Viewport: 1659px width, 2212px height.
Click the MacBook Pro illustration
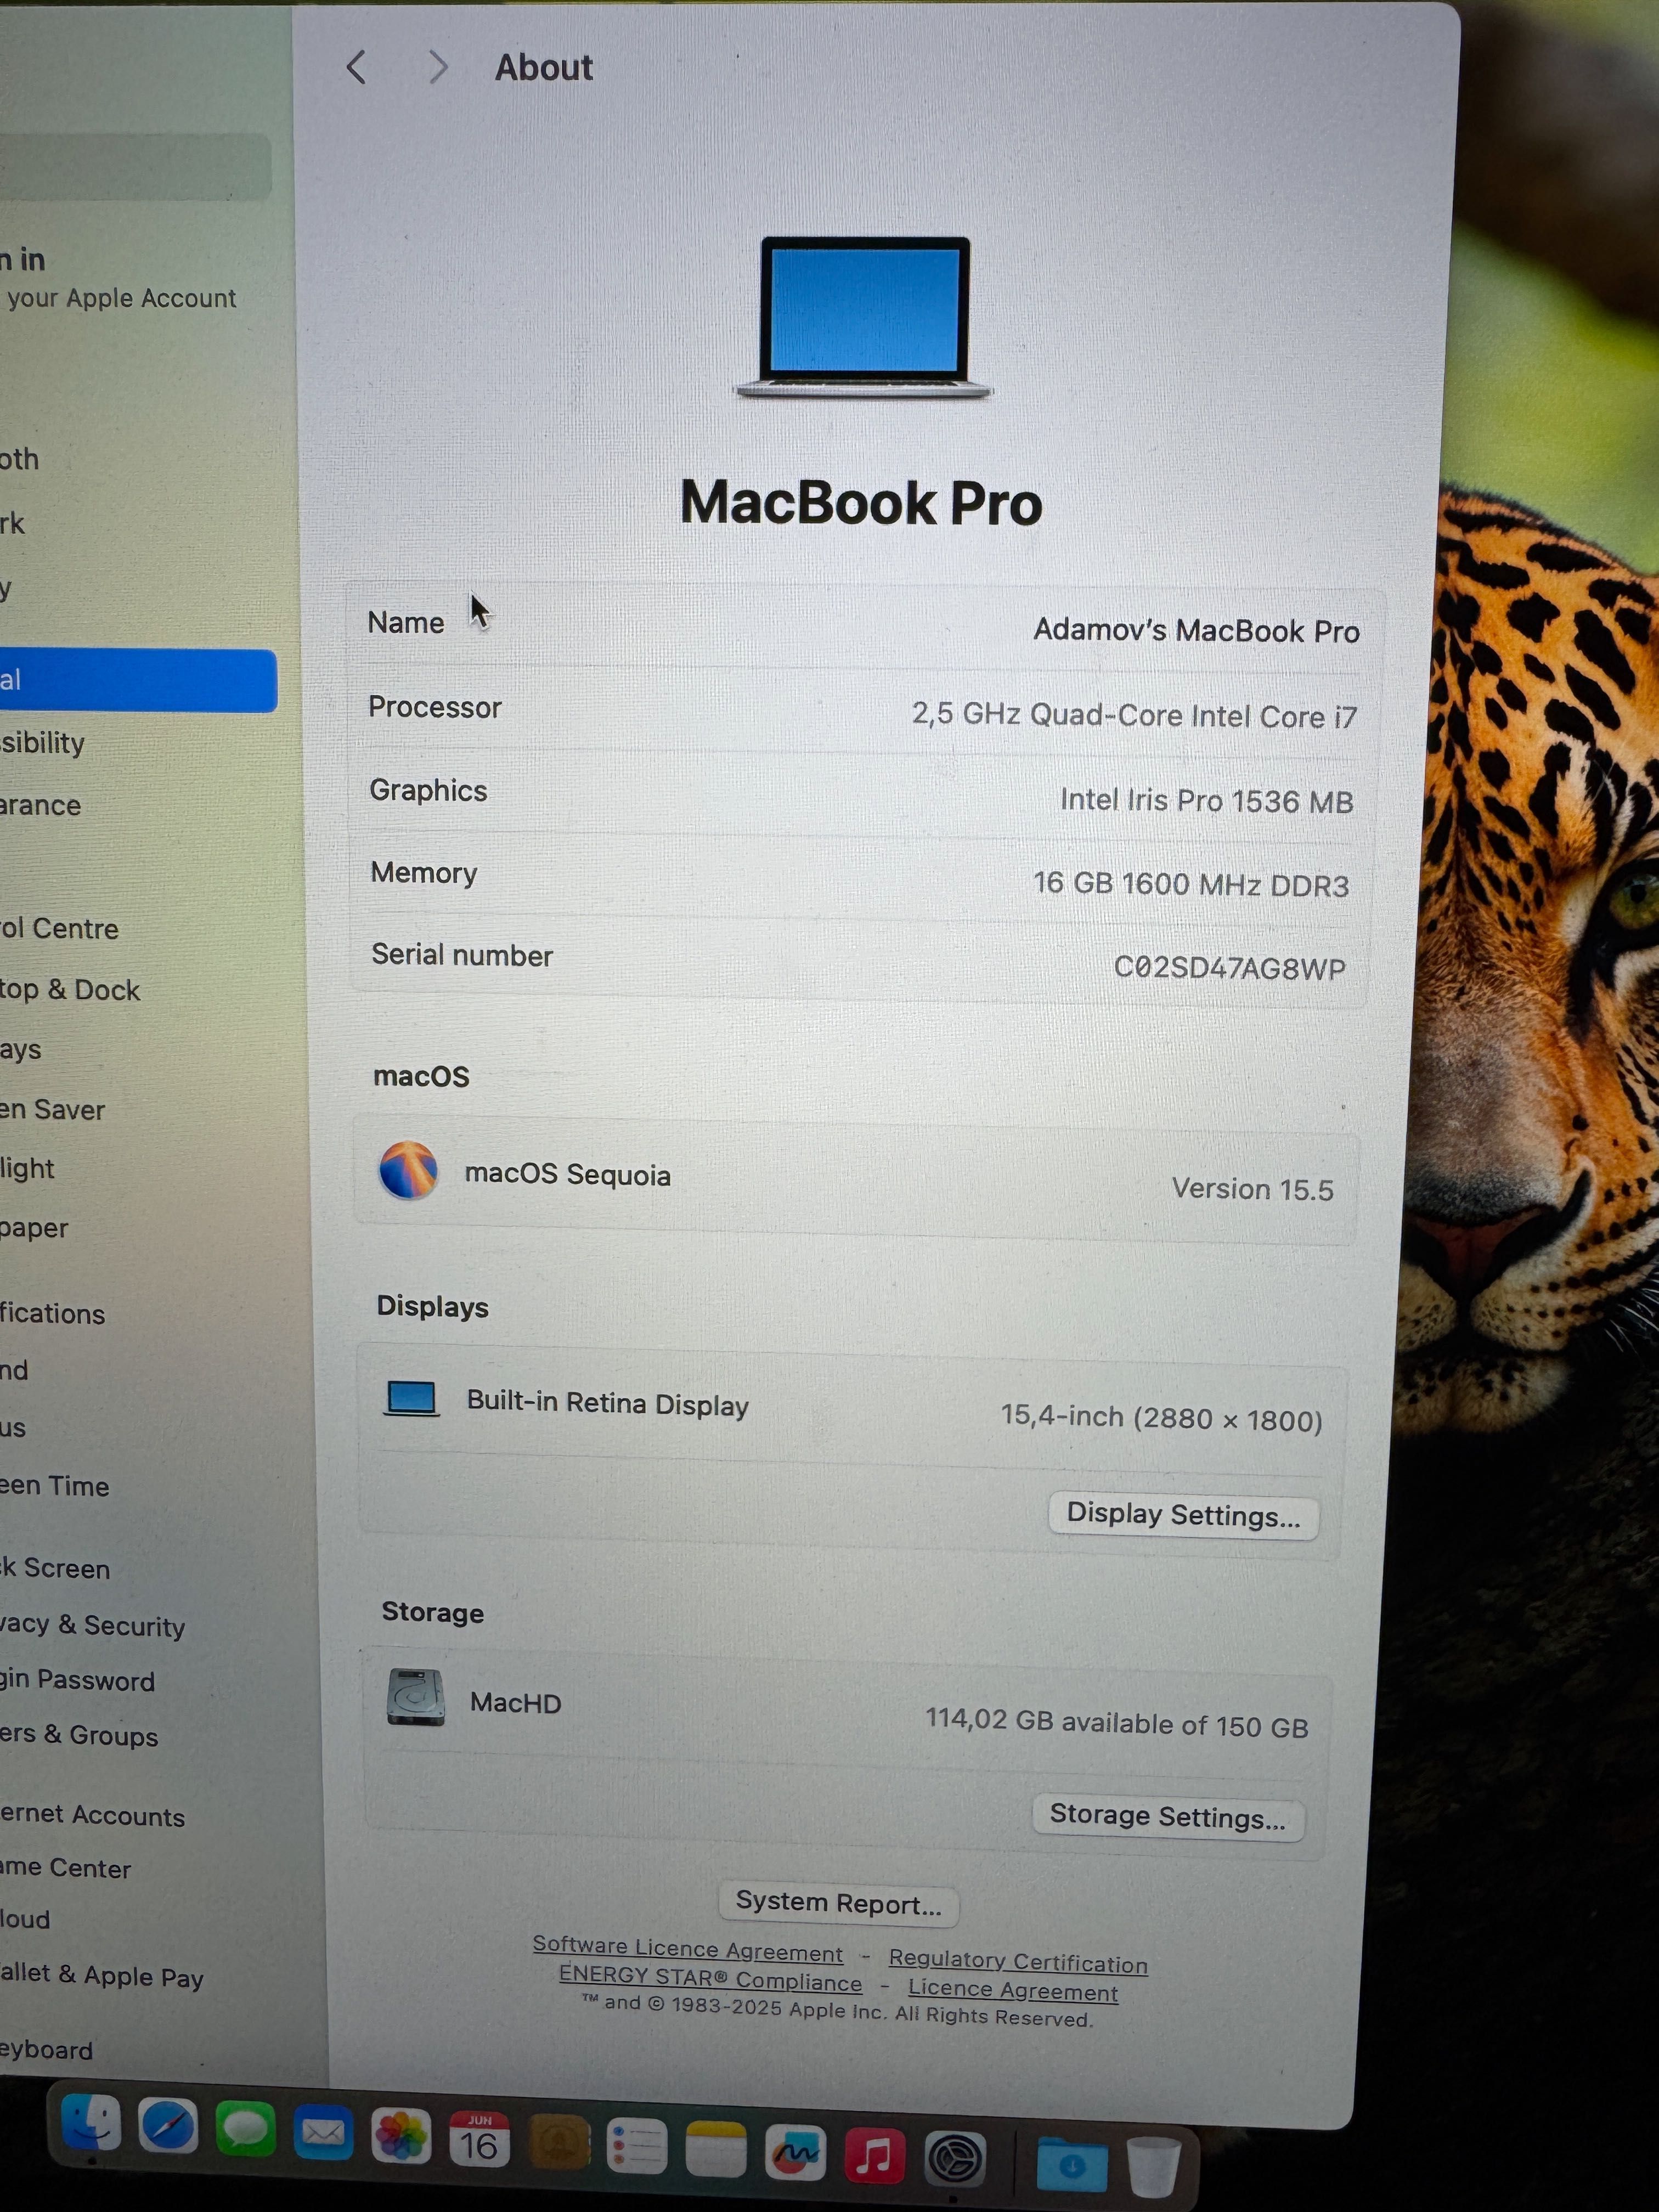[x=865, y=318]
